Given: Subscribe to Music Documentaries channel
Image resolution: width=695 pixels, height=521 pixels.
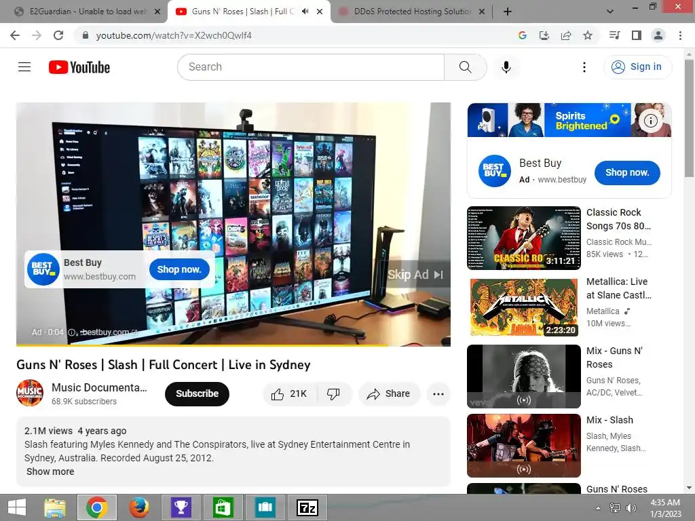Looking at the screenshot, I should point(197,394).
